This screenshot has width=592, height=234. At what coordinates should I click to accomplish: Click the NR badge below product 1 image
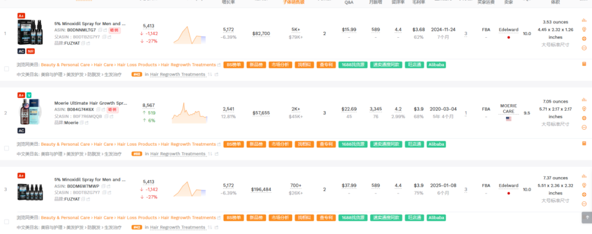tap(31, 52)
